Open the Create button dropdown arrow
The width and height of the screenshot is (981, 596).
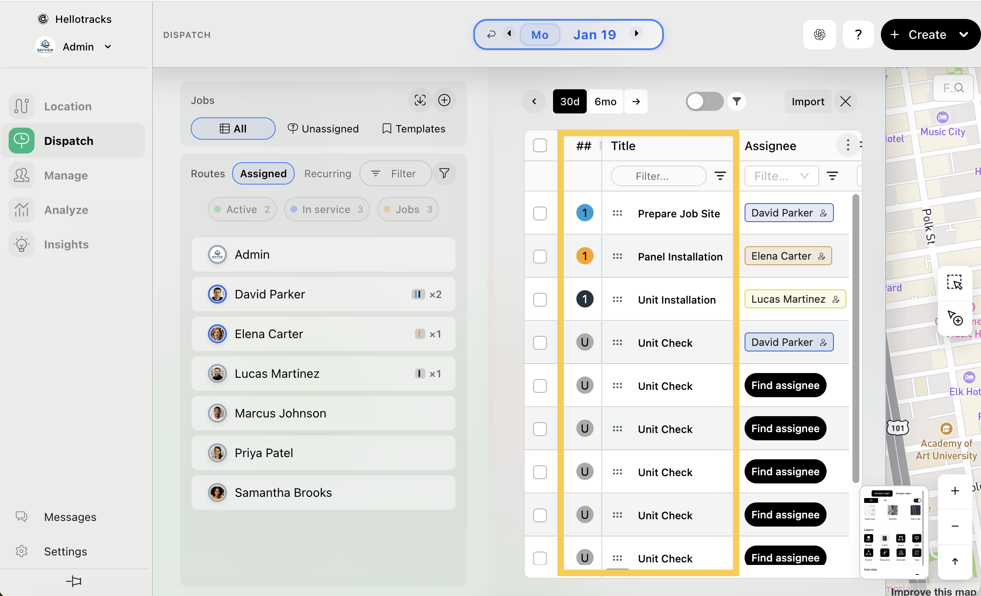pos(964,35)
